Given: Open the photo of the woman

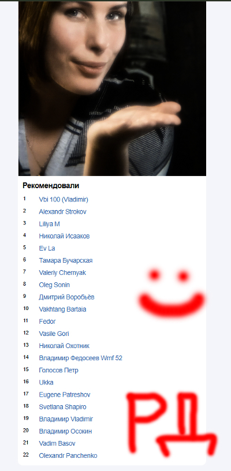Looking at the screenshot, I should click(x=113, y=89).
